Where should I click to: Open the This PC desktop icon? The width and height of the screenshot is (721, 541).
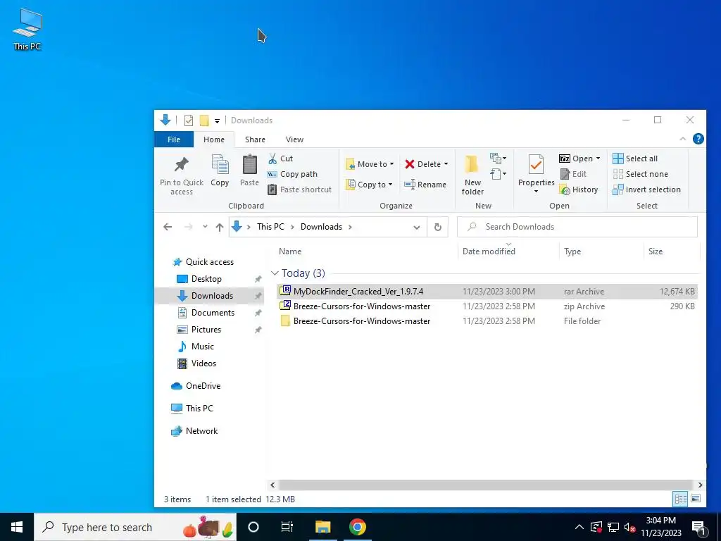coord(27,28)
